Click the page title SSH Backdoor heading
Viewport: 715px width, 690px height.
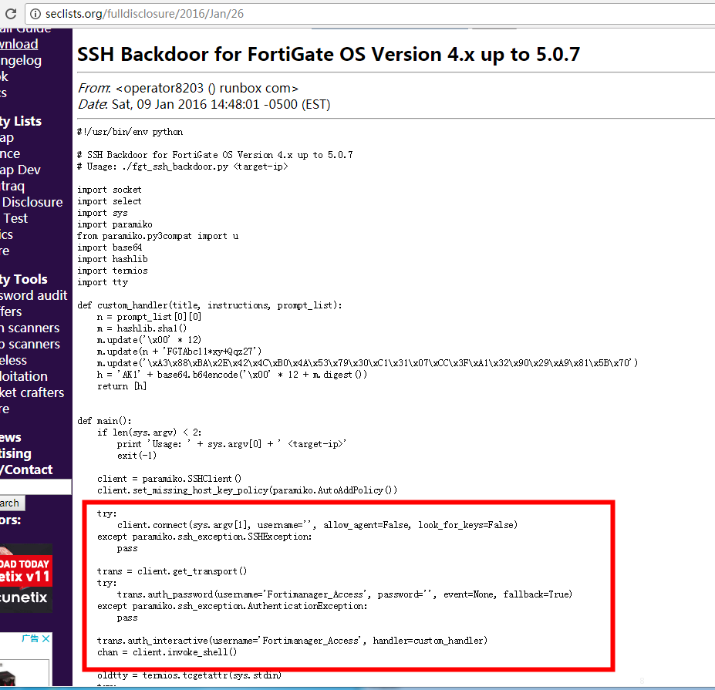[x=329, y=55]
